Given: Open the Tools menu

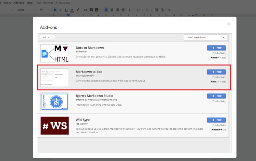Looking at the screenshot, I should 7,3.
